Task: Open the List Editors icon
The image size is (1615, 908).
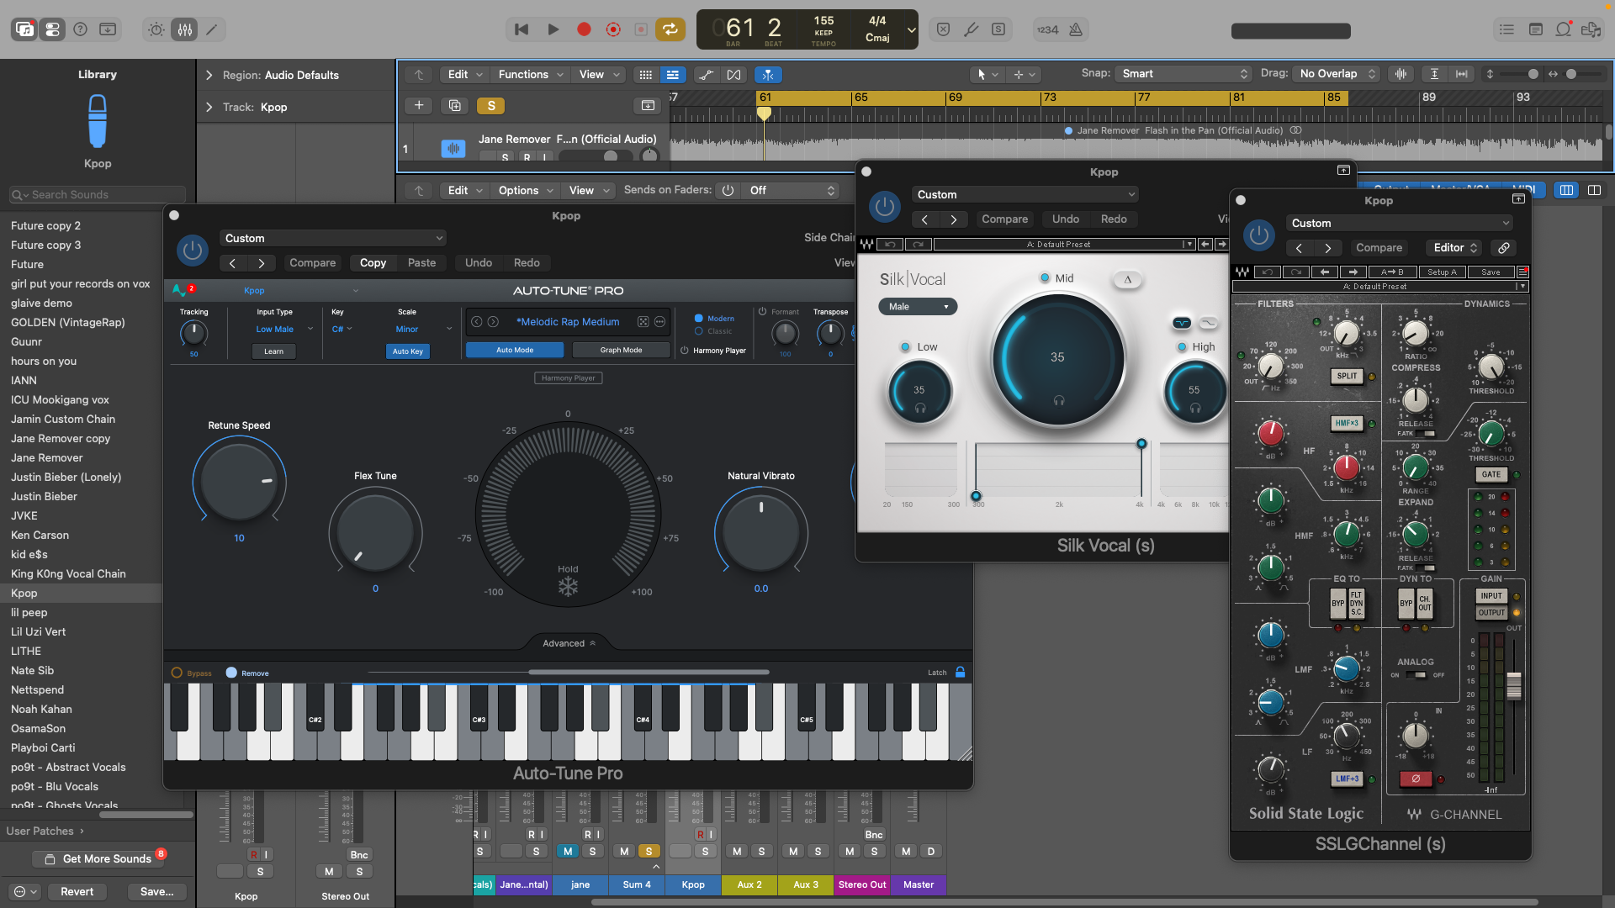Action: [x=1506, y=29]
